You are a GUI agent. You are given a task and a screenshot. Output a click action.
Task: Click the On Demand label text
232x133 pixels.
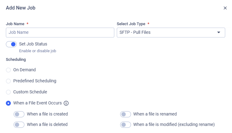point(24,70)
